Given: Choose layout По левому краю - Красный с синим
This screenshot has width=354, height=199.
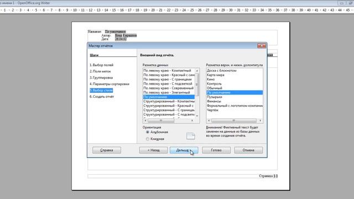Looking at the screenshot, I should (x=169, y=75).
